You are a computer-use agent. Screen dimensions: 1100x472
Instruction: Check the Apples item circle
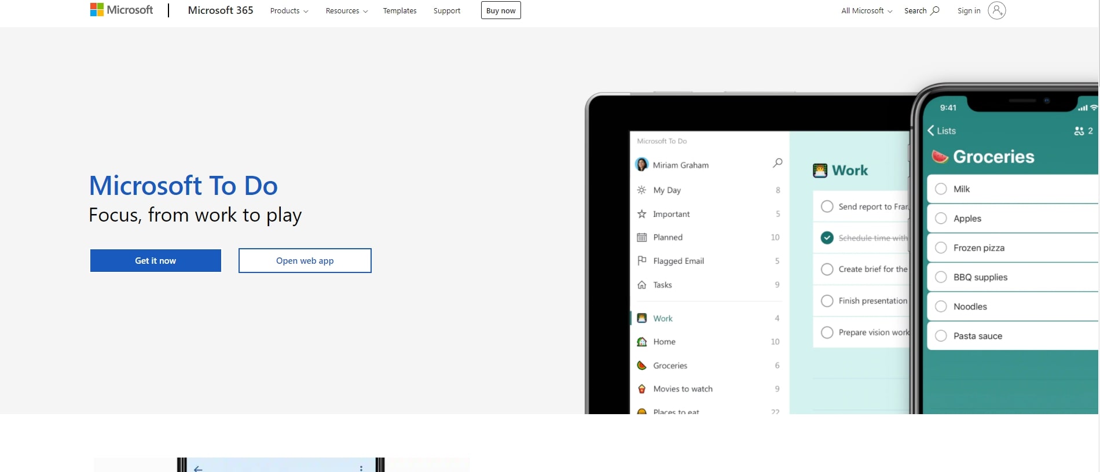(x=941, y=218)
